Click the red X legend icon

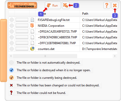click(x=11, y=85)
